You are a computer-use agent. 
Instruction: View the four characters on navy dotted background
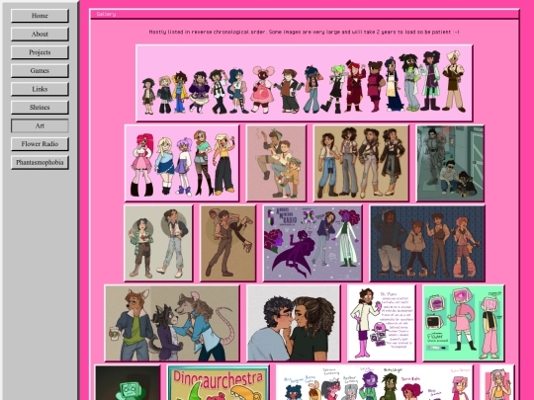(x=427, y=243)
